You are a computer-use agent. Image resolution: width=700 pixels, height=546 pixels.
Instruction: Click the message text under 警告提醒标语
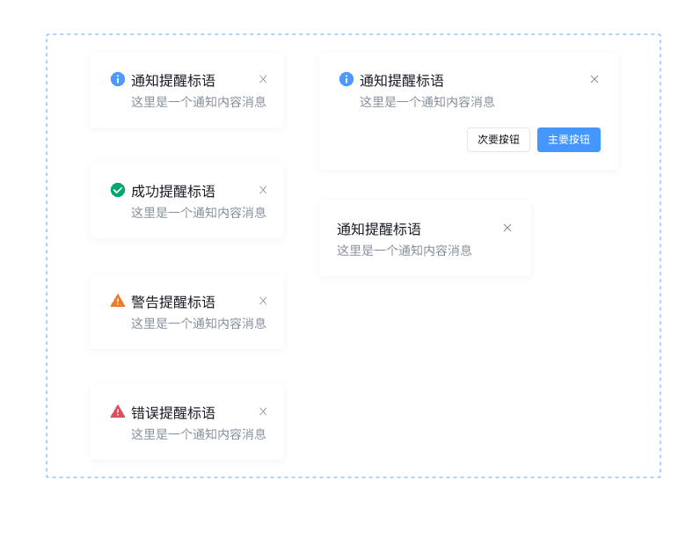199,323
